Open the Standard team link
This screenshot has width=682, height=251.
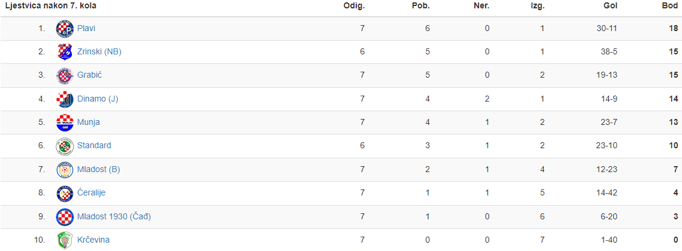pyautogui.click(x=94, y=146)
